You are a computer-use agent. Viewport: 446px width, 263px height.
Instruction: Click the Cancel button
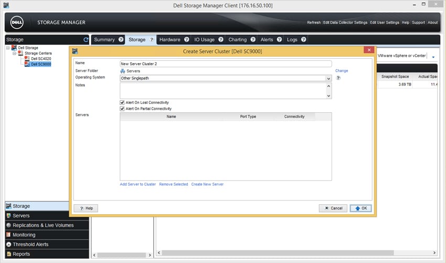coord(333,208)
